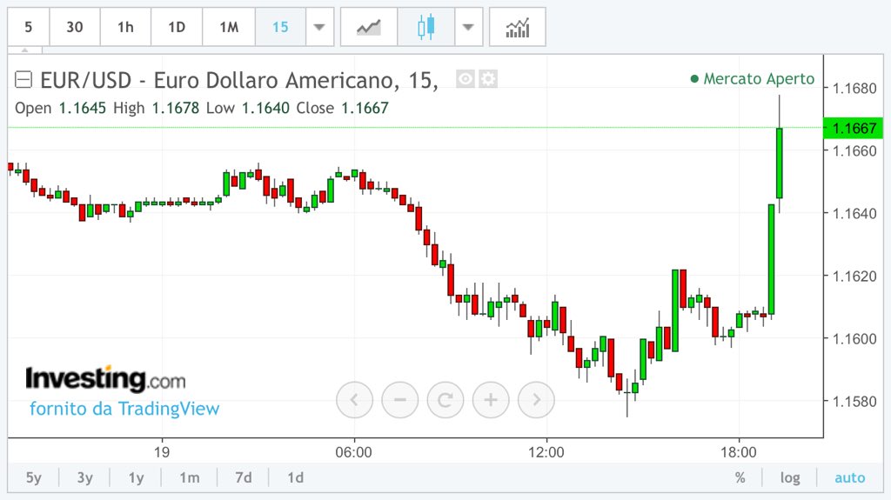Set the date range to 1d
891x500 pixels.
pyautogui.click(x=295, y=477)
